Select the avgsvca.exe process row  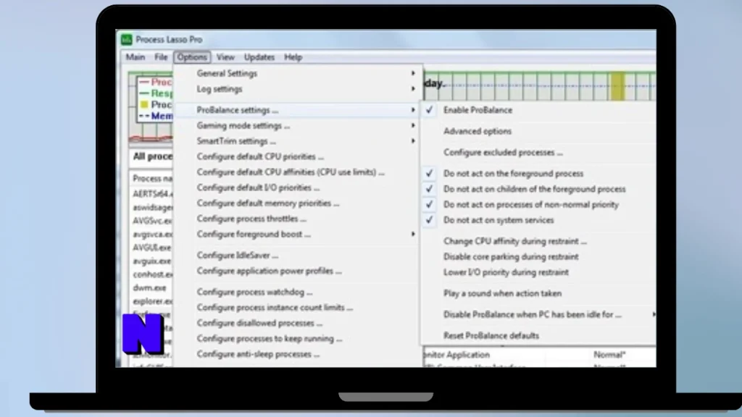pos(152,235)
